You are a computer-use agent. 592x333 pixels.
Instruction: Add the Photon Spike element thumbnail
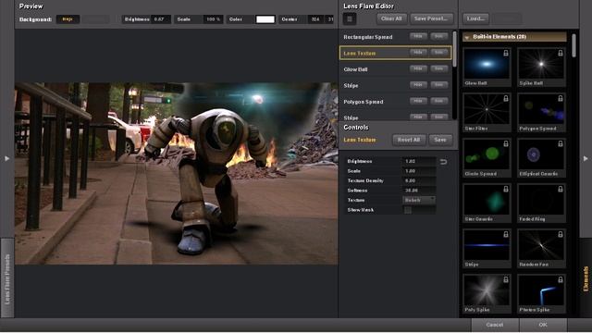(541, 293)
